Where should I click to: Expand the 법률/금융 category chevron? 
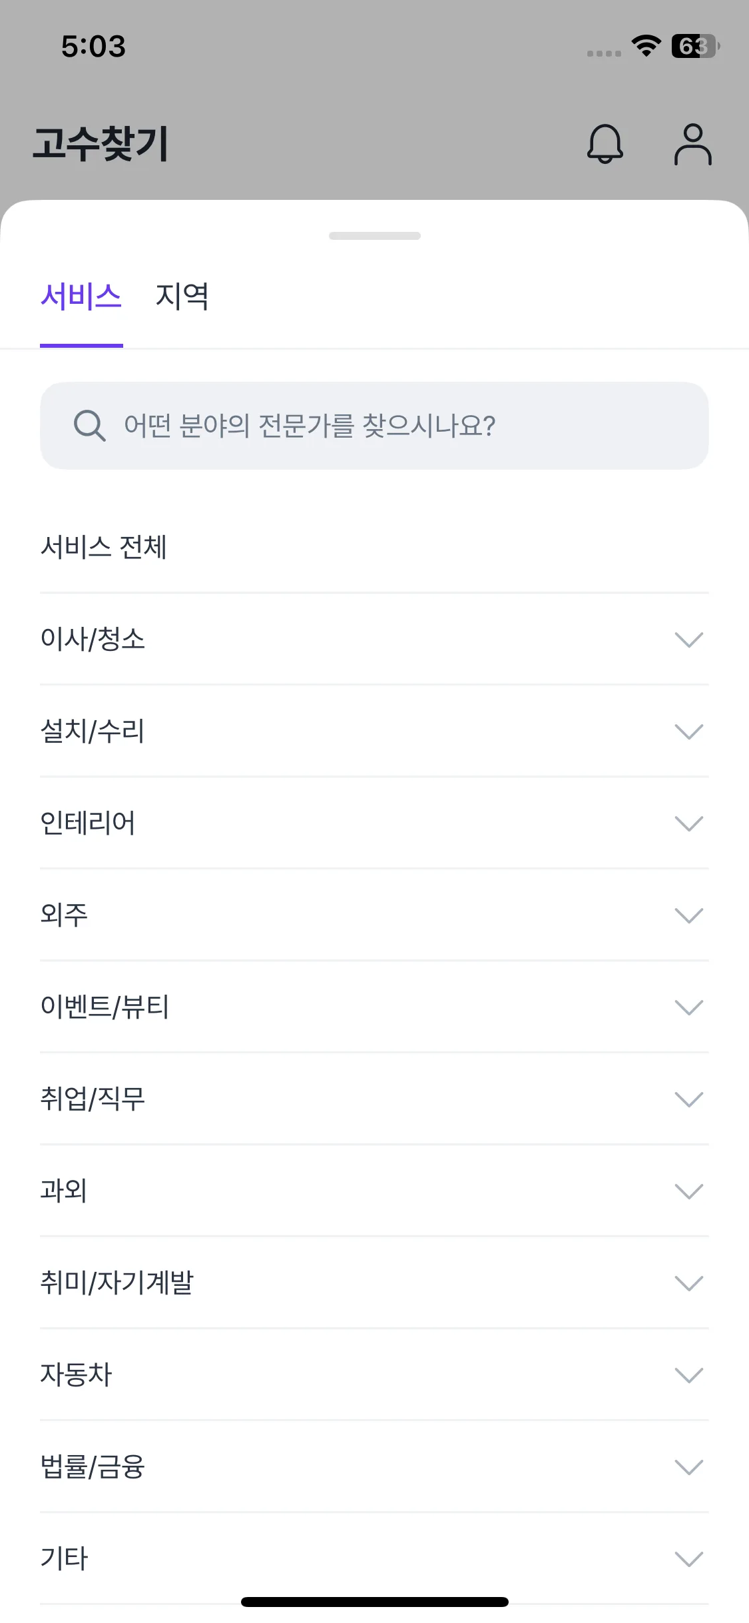tap(688, 1467)
